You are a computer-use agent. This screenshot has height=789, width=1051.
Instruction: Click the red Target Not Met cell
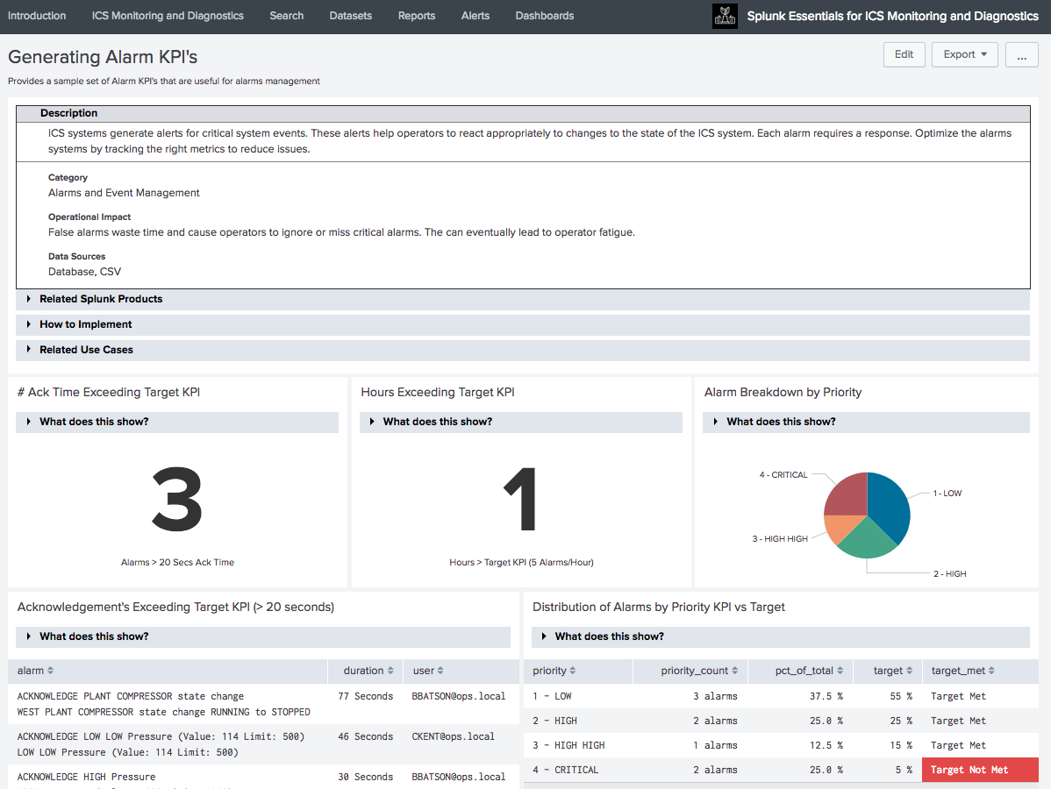coord(979,770)
